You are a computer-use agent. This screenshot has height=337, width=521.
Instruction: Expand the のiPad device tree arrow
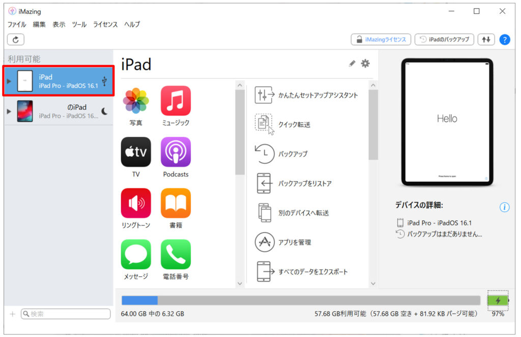9,111
